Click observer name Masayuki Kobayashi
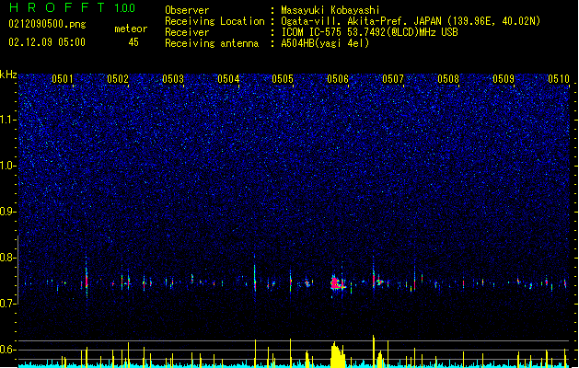579x368 pixels. pos(330,10)
